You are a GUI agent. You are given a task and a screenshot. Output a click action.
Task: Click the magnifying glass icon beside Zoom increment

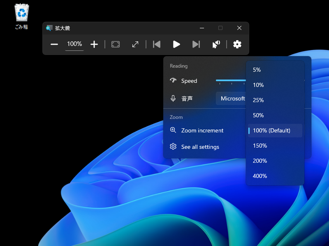click(173, 130)
